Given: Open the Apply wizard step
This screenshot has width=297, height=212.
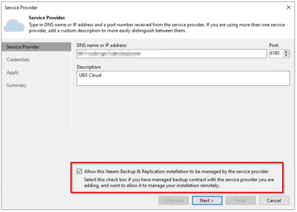Looking at the screenshot, I should click(x=12, y=73).
